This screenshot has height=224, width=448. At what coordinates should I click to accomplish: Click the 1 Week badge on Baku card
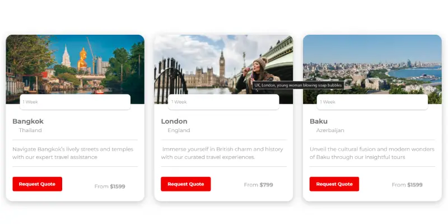(x=372, y=102)
